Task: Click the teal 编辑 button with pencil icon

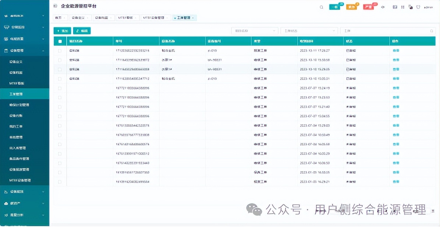Action: 82,30
